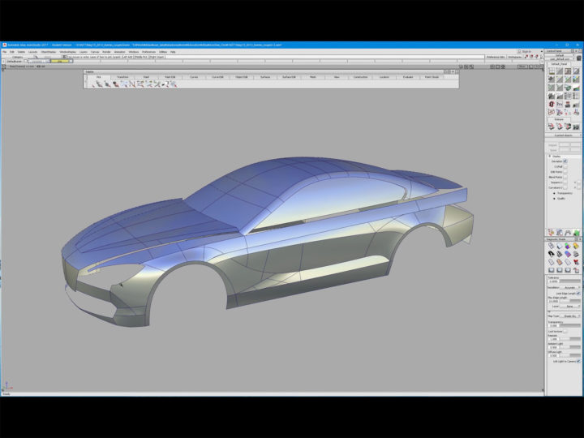This screenshot has width=584, height=438.
Task: Switch to the Evaluate palette tab
Action: [408, 77]
